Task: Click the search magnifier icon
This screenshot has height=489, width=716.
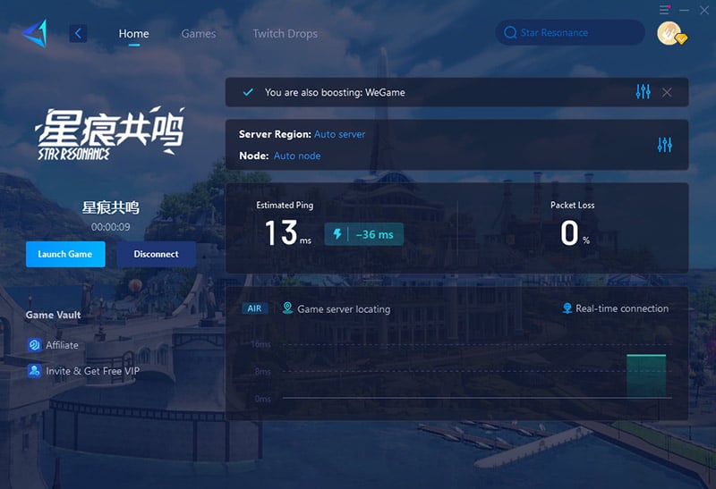Action: [510, 32]
